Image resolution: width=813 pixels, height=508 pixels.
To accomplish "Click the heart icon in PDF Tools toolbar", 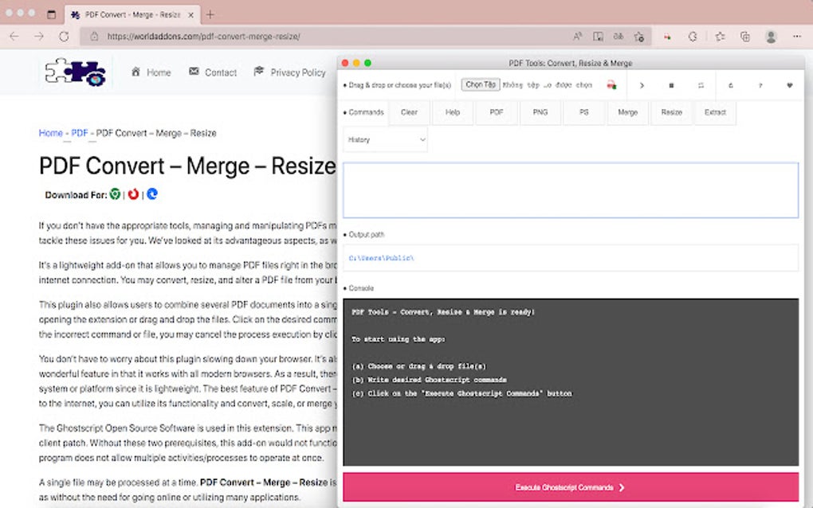I will click(x=790, y=85).
